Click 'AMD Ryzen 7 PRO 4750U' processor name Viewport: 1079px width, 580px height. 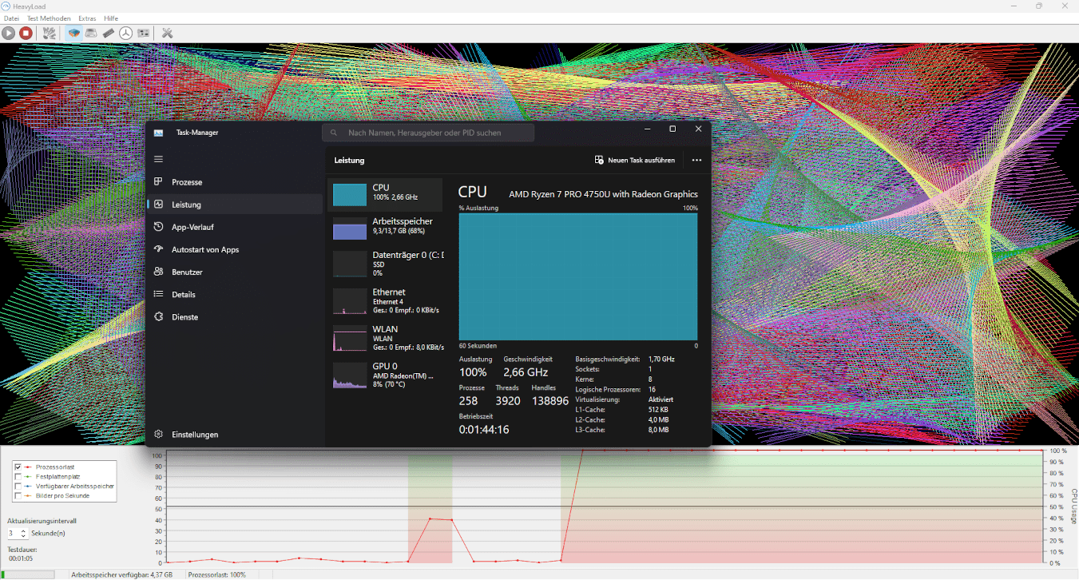[x=603, y=194]
